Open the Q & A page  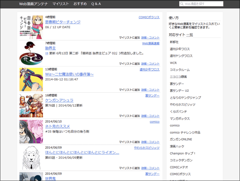[x=96, y=4]
